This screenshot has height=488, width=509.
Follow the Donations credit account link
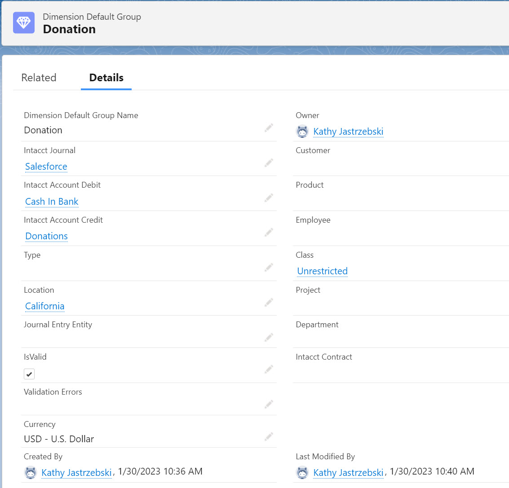pyautogui.click(x=46, y=236)
